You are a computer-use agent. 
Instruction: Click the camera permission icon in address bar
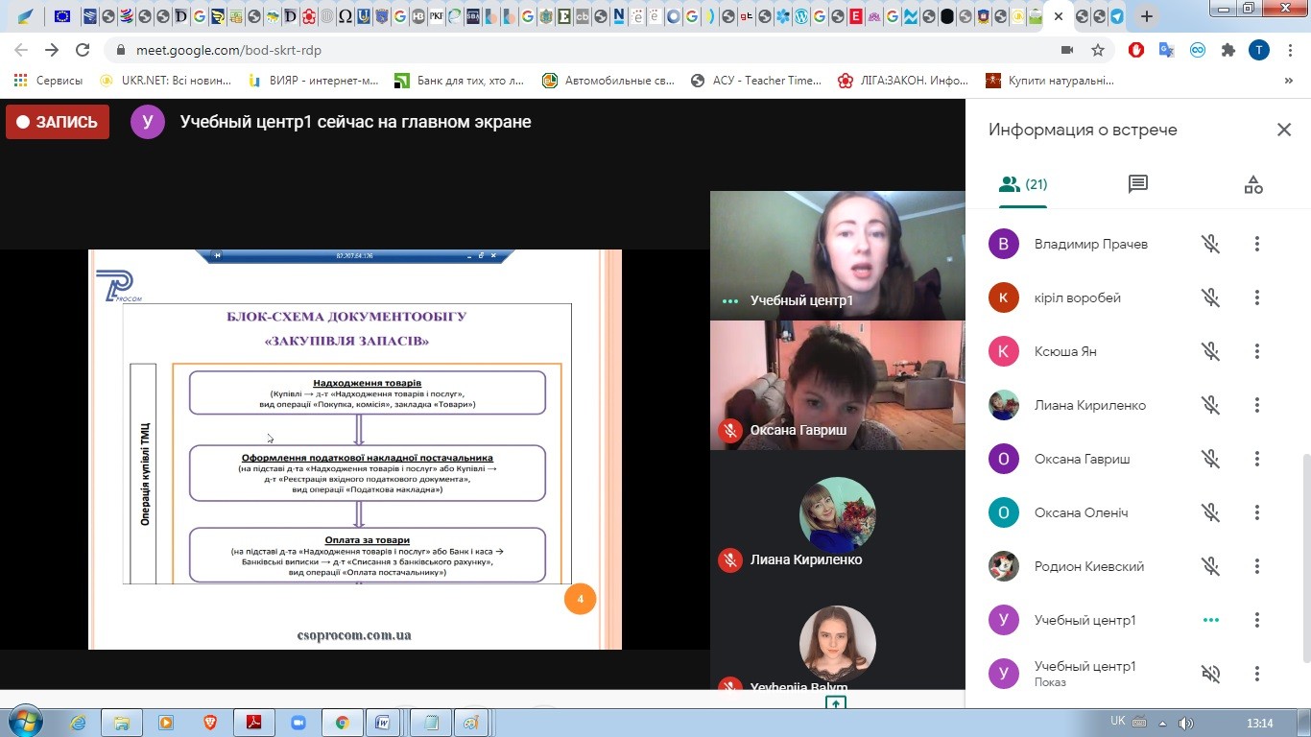pos(1067,50)
